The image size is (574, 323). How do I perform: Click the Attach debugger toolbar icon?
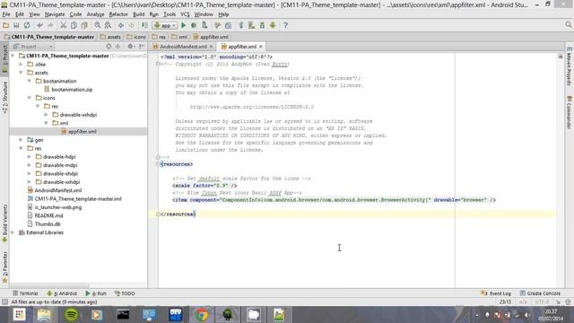[x=204, y=25]
